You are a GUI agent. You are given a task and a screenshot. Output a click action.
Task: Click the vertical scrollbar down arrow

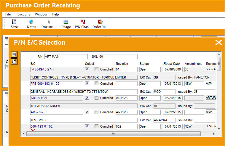(x=219, y=128)
